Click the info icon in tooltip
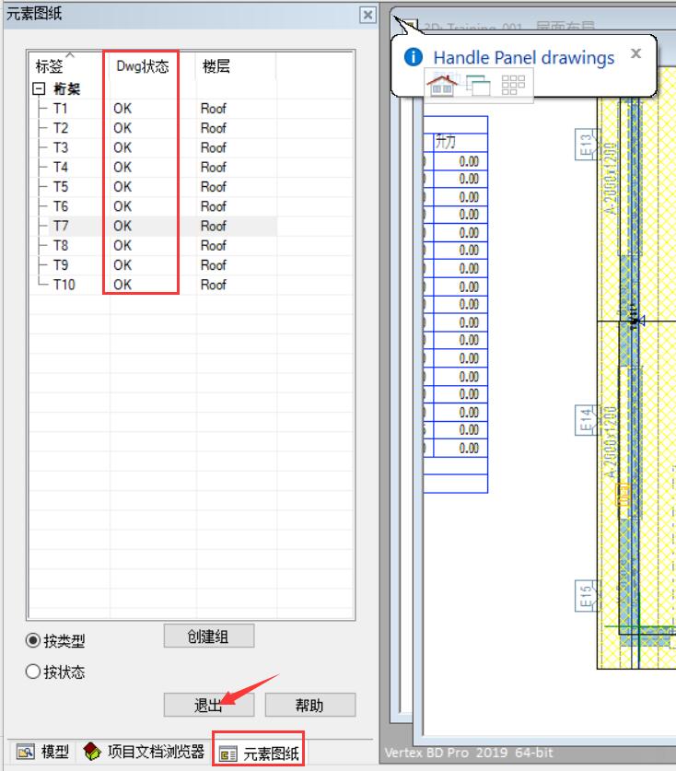 point(413,57)
